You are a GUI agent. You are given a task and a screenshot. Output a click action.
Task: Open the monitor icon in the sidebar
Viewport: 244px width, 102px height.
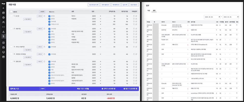click(3, 52)
